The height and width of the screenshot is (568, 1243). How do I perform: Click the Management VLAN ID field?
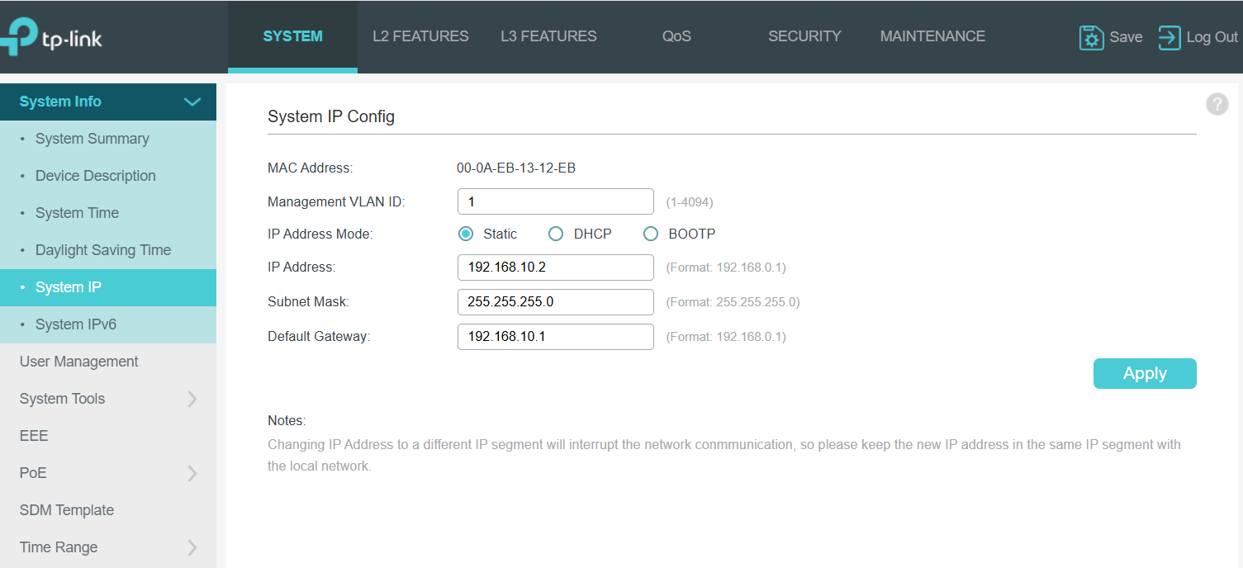click(x=555, y=201)
